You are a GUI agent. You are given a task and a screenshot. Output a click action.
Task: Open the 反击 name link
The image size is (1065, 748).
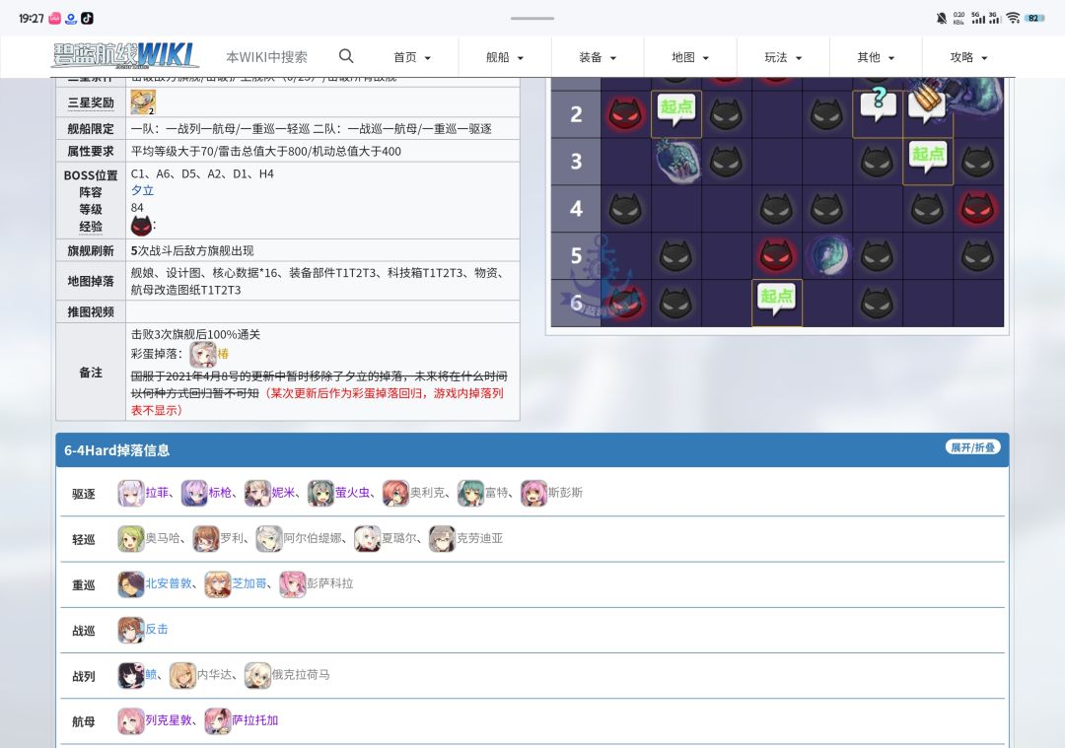[157, 629]
